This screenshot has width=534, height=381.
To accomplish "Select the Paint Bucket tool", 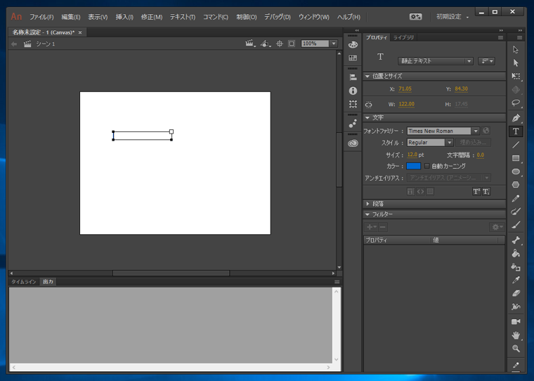I will (516, 253).
